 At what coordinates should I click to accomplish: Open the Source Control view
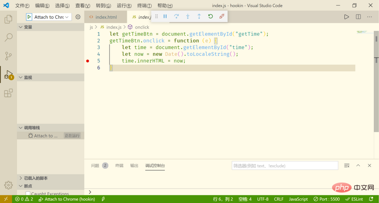9,56
